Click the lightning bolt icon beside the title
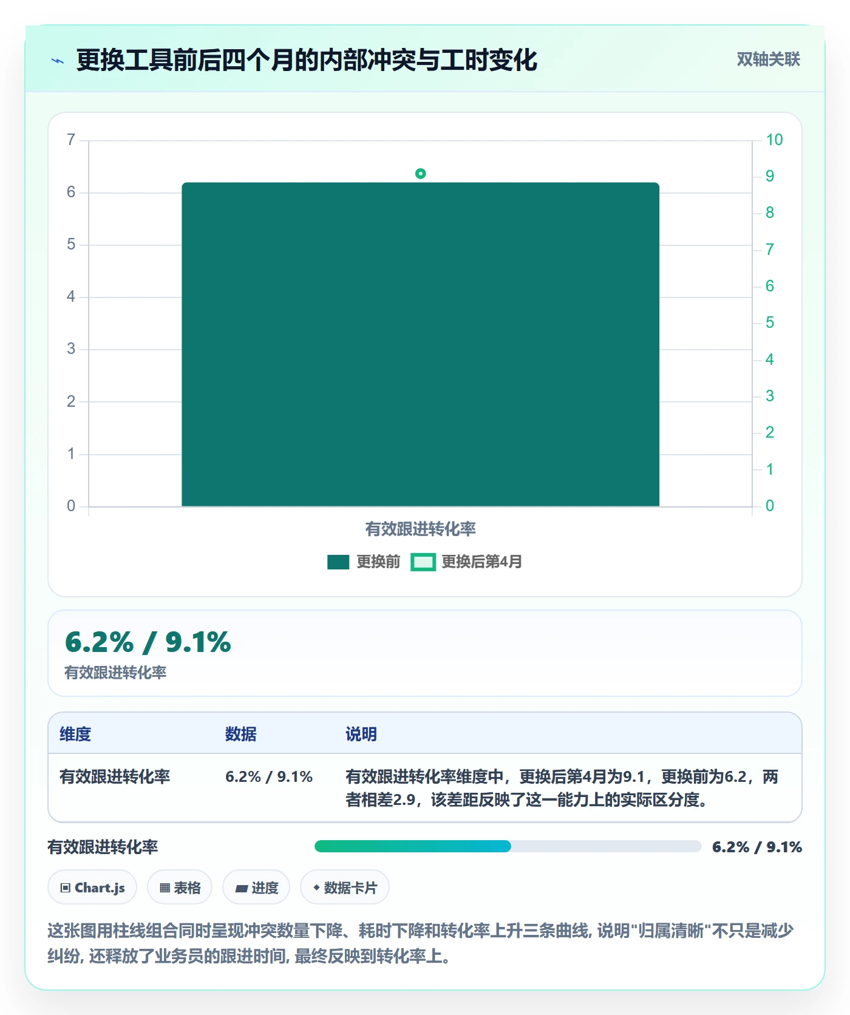 click(x=58, y=61)
